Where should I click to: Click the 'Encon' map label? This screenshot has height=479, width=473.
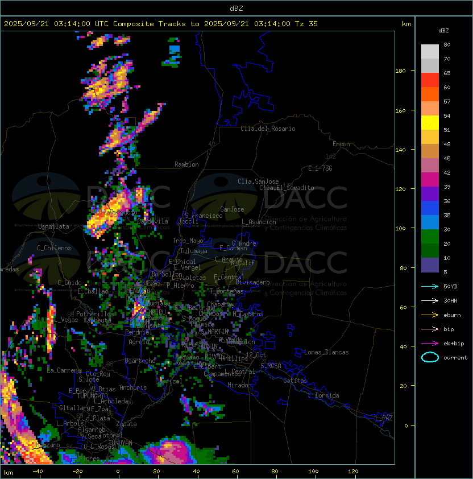coord(341,144)
